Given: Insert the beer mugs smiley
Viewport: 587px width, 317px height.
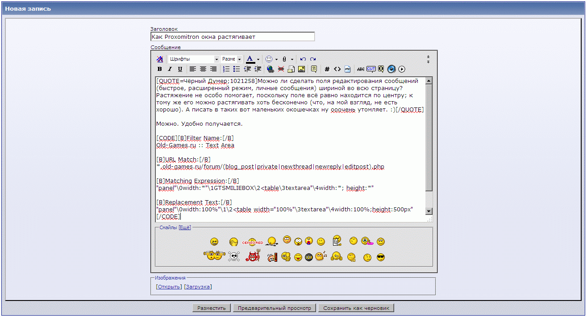Looking at the screenshot, I should (214, 256).
